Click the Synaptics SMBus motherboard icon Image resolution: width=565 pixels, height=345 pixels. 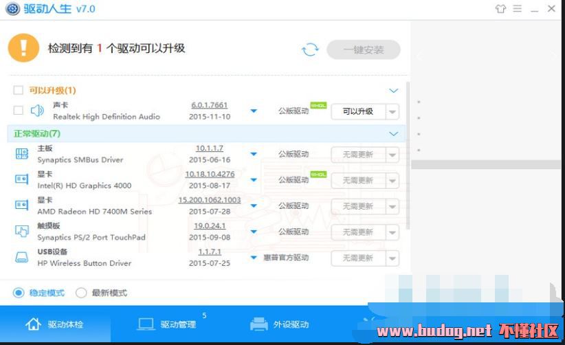coord(21,154)
